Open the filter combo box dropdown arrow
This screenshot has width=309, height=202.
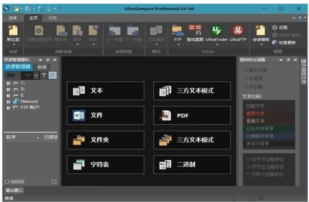[x=36, y=75]
